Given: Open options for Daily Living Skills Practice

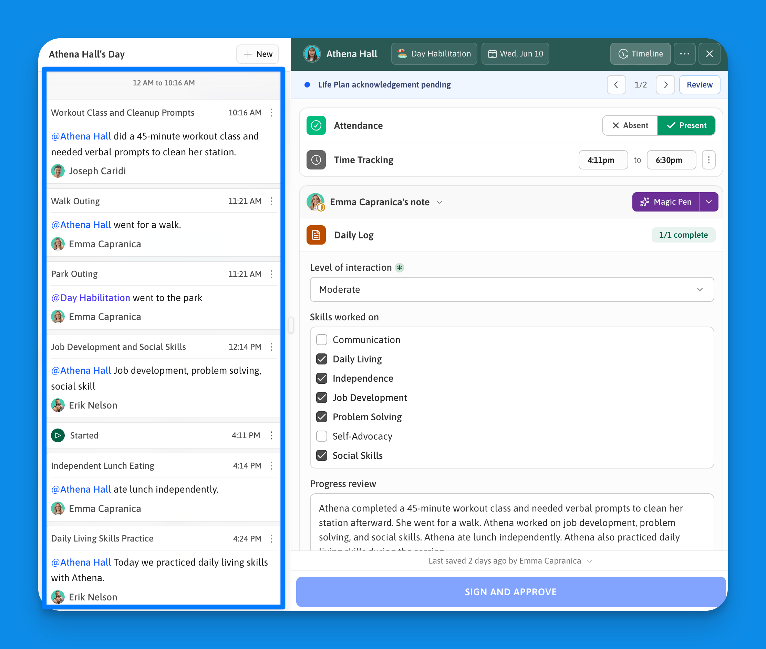Looking at the screenshot, I should click(271, 539).
